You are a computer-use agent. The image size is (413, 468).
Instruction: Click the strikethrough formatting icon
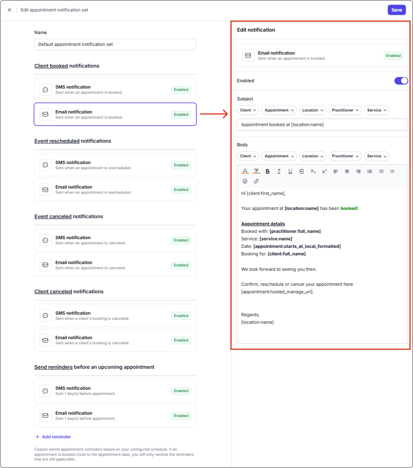tap(301, 172)
